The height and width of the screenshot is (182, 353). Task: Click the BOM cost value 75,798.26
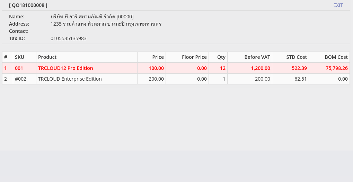tap(336, 68)
